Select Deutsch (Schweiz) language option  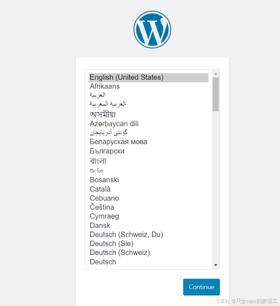click(x=148, y=253)
